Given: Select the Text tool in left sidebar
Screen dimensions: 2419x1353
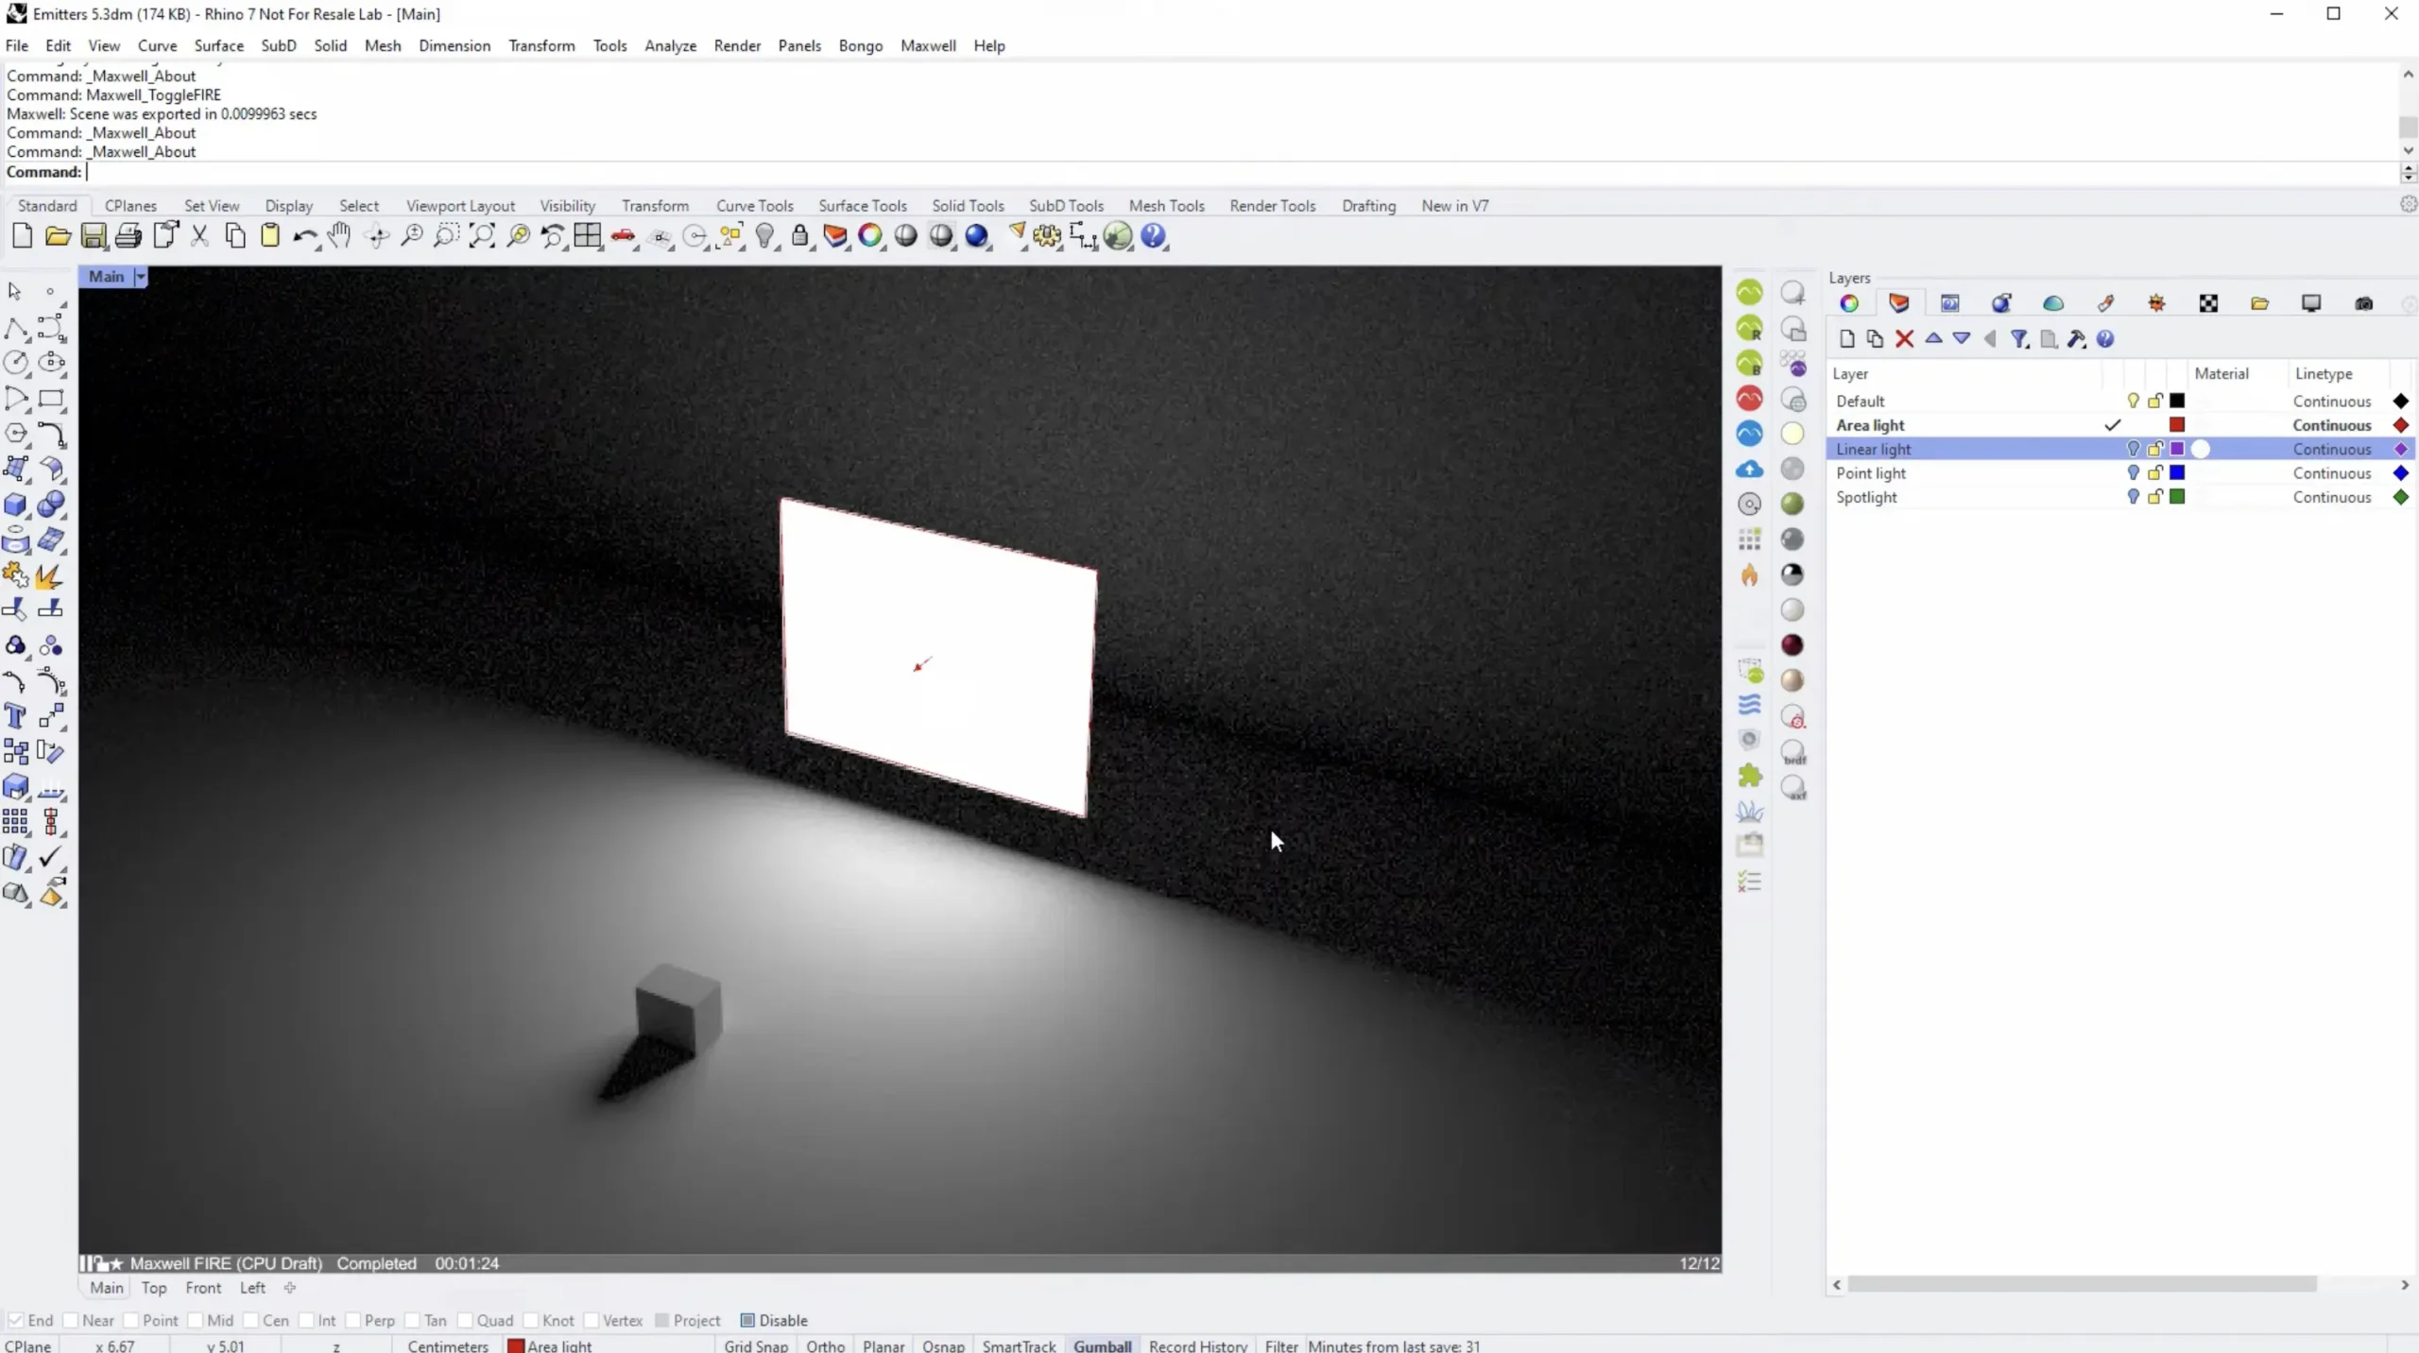Looking at the screenshot, I should click(15, 716).
